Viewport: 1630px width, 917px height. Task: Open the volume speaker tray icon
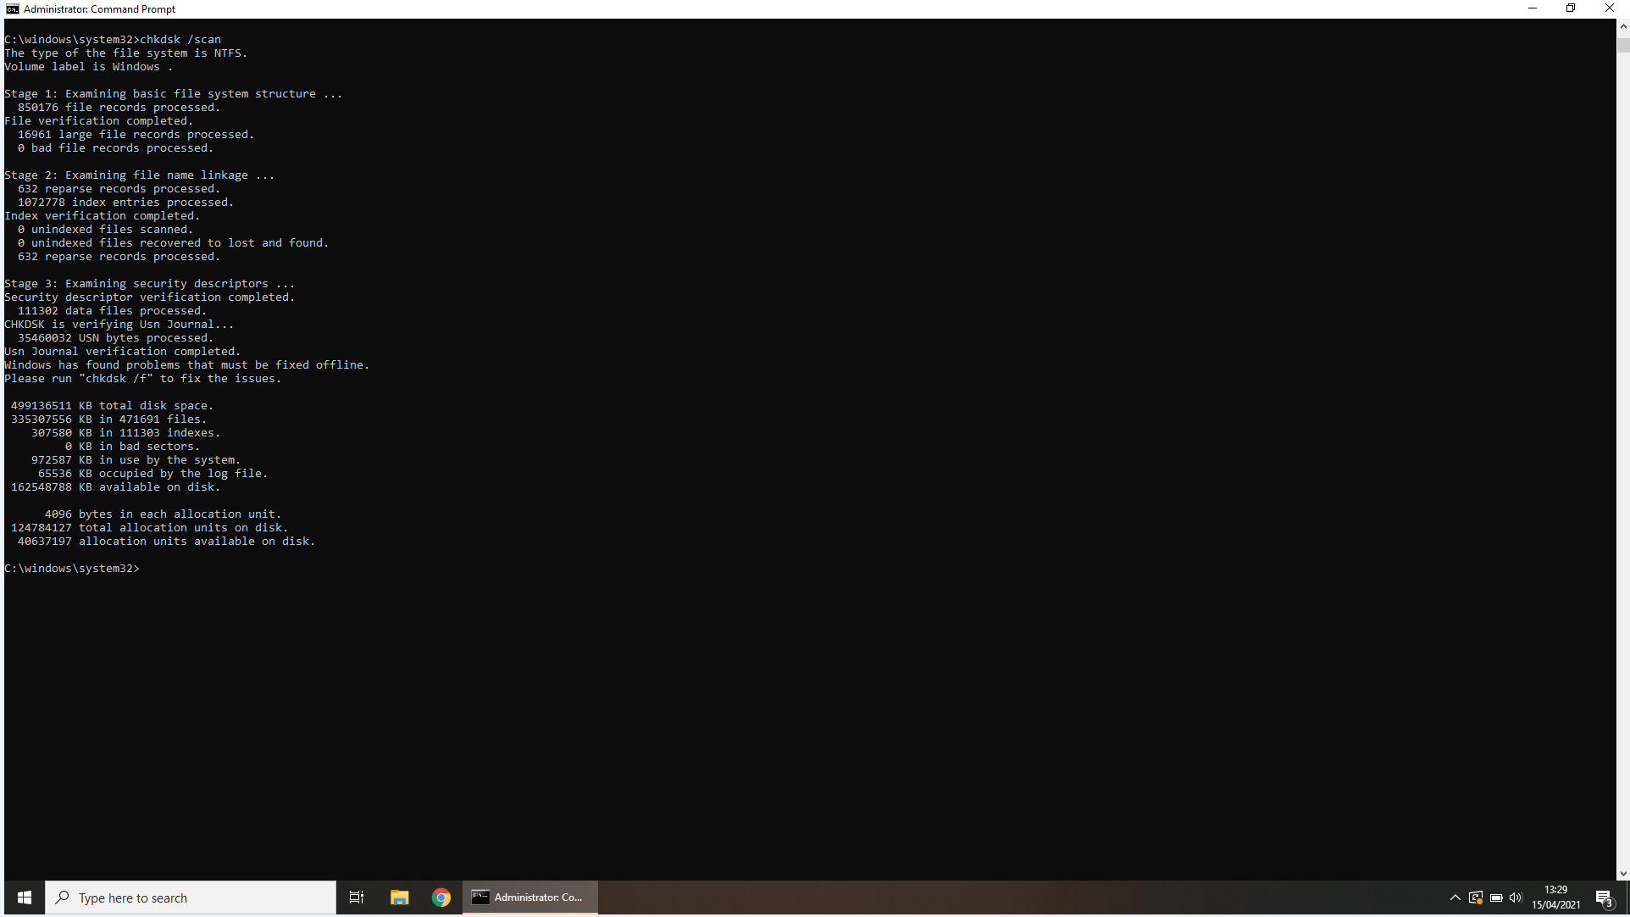click(x=1516, y=898)
